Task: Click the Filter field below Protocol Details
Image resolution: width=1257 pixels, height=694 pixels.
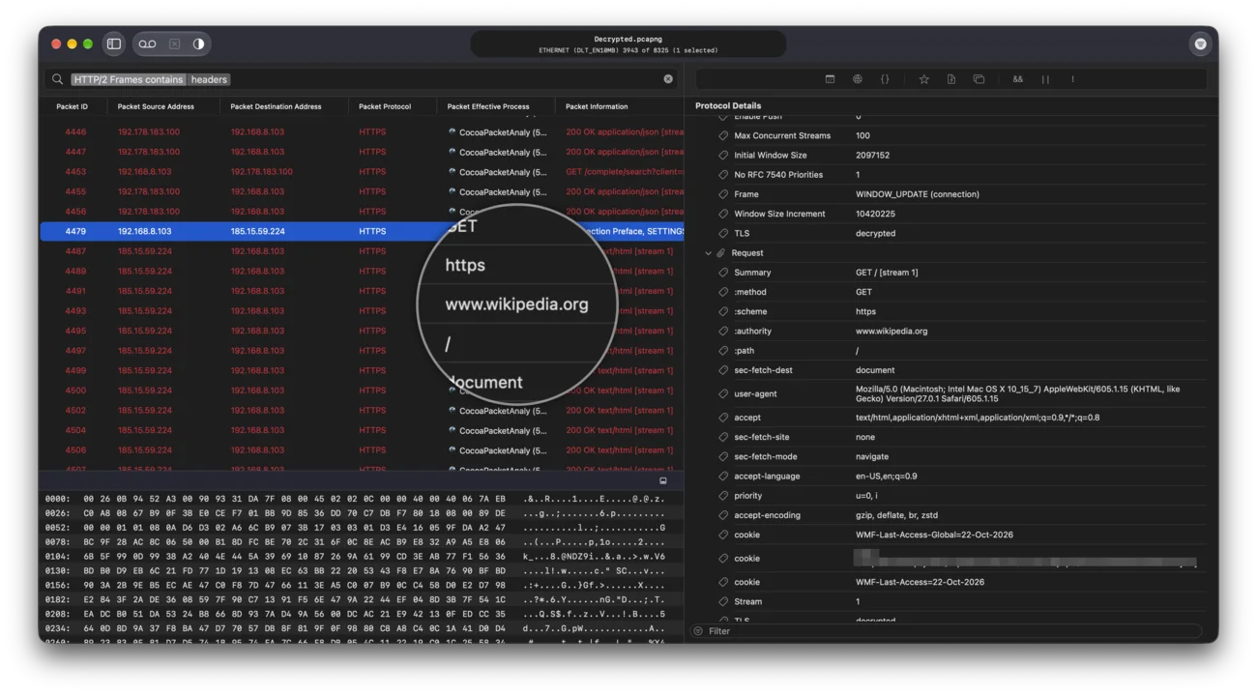Action: (x=948, y=631)
